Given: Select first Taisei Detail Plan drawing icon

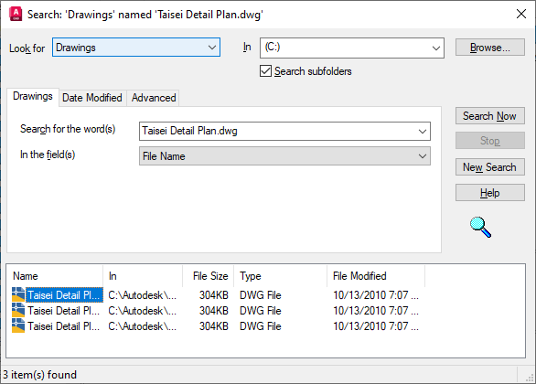Looking at the screenshot, I should [x=18, y=294].
